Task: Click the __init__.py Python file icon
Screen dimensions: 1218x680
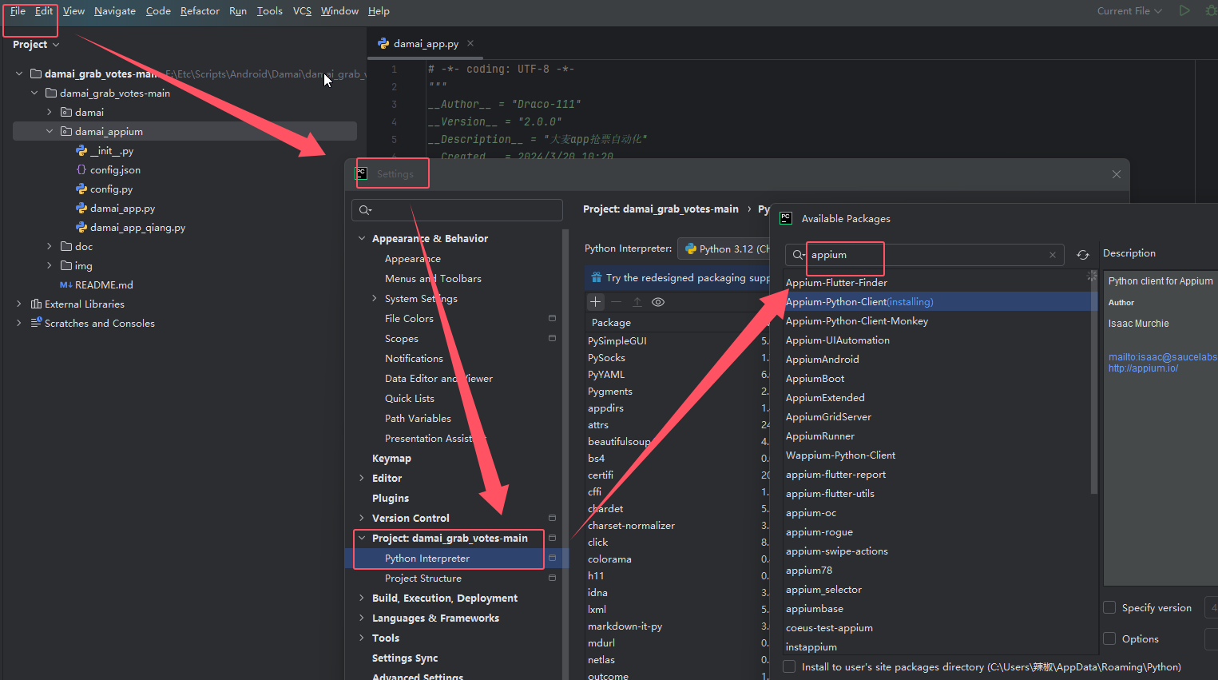Action: [x=81, y=150]
